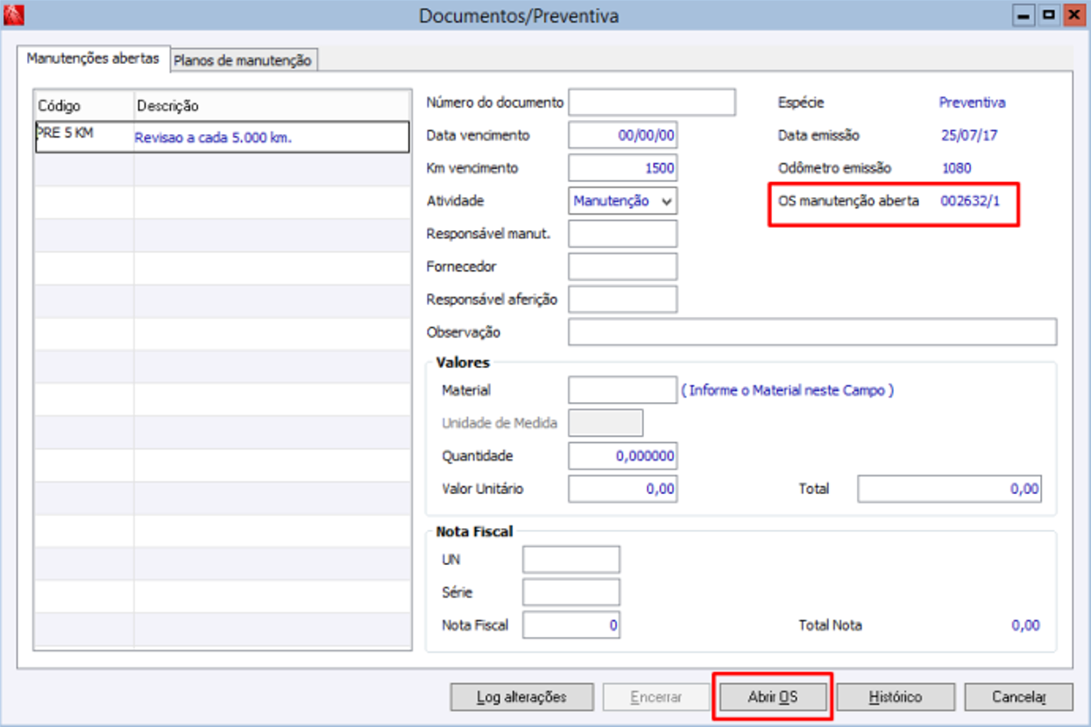Viewport: 1091px width, 727px height.
Task: Click the Série input field
Action: (x=571, y=592)
